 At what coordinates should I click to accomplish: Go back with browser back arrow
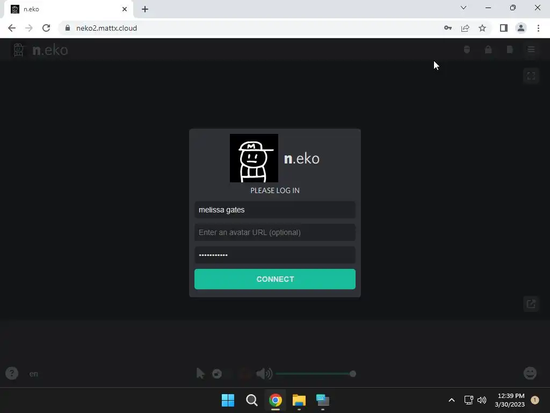pyautogui.click(x=12, y=28)
